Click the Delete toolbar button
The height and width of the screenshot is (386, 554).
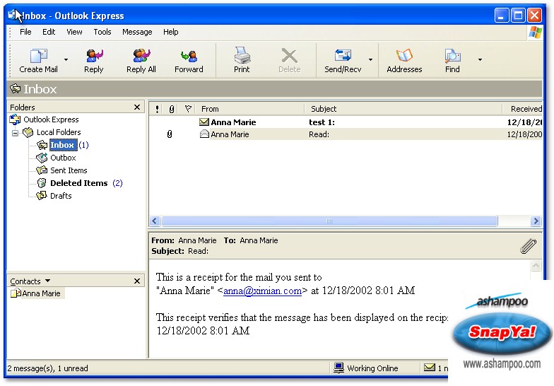(x=290, y=61)
